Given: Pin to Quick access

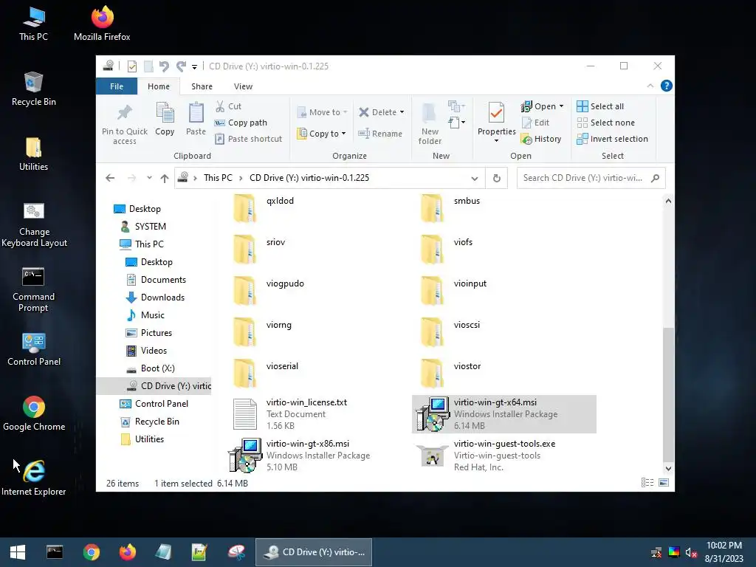Looking at the screenshot, I should 124,124.
